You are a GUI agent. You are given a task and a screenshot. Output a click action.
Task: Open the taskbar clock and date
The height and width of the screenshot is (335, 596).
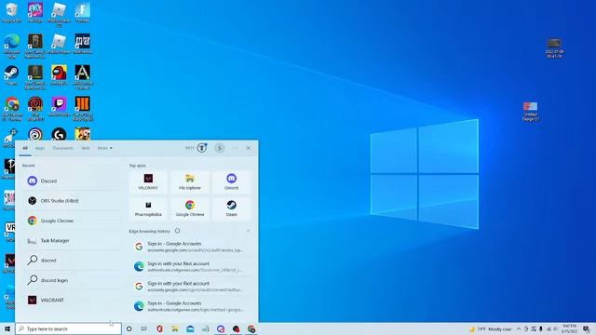[570, 328]
